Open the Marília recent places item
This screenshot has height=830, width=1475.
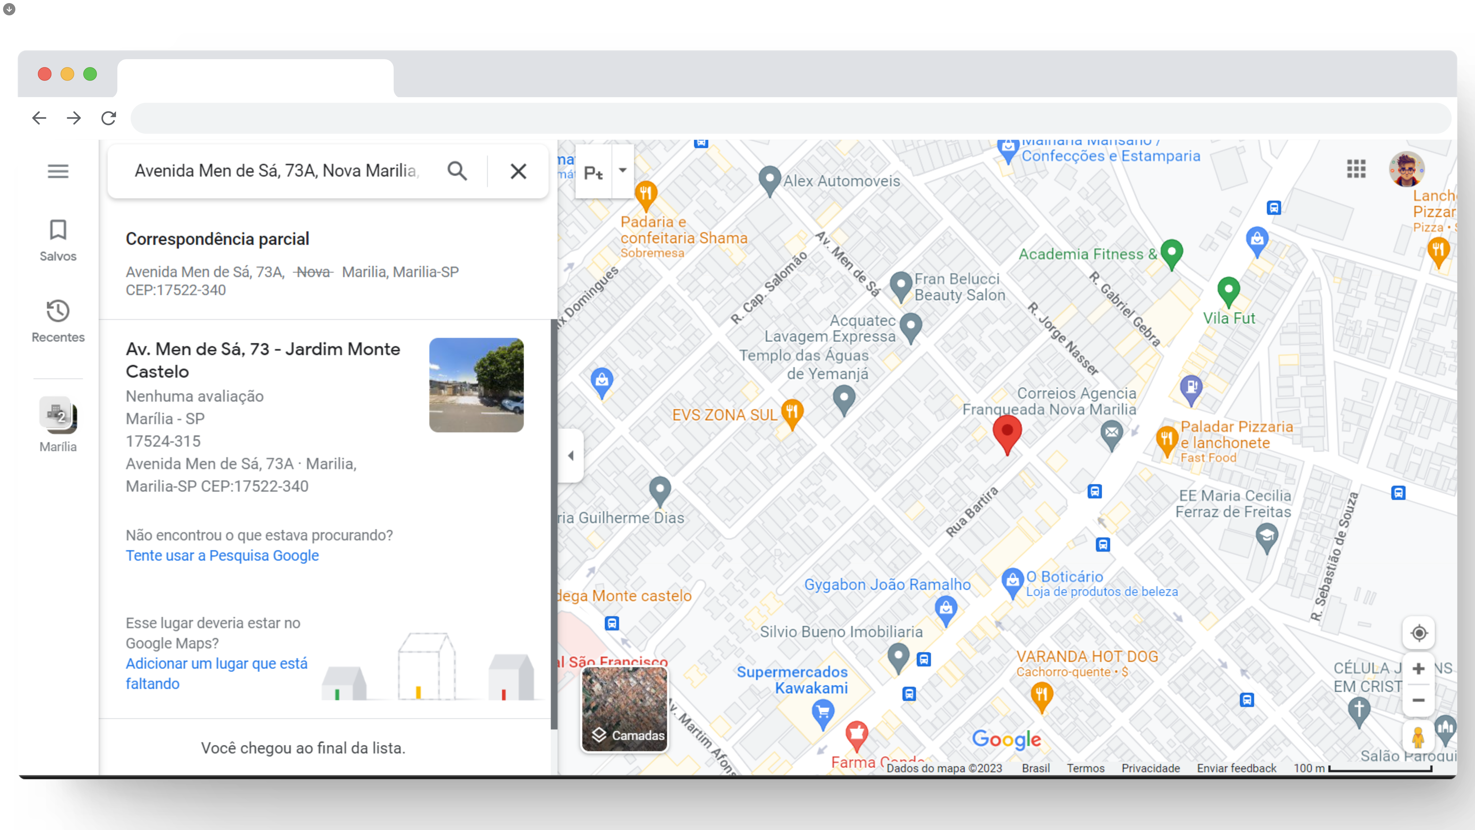tap(58, 415)
